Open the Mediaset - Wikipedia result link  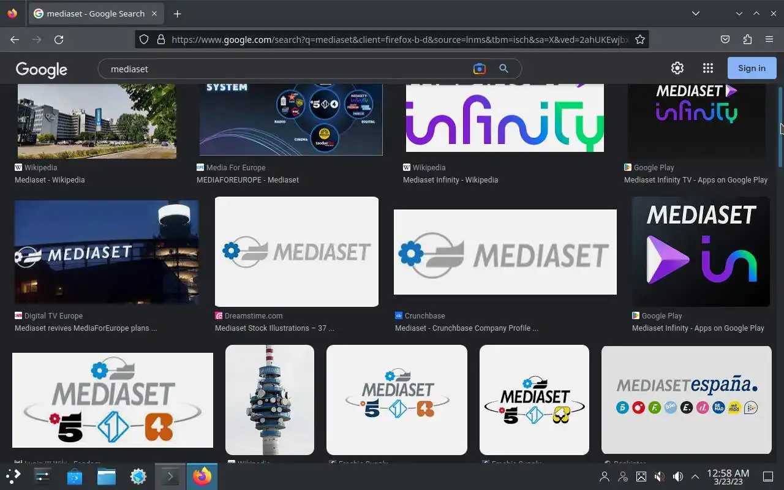pyautogui.click(x=50, y=180)
